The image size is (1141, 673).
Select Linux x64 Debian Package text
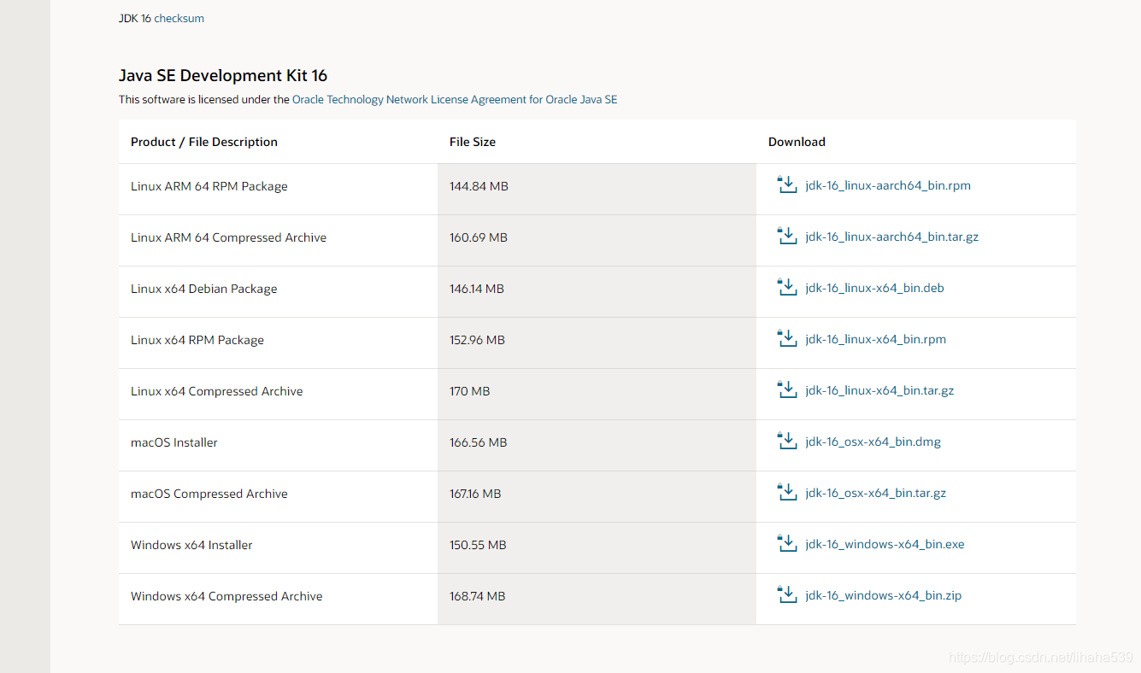click(x=203, y=289)
